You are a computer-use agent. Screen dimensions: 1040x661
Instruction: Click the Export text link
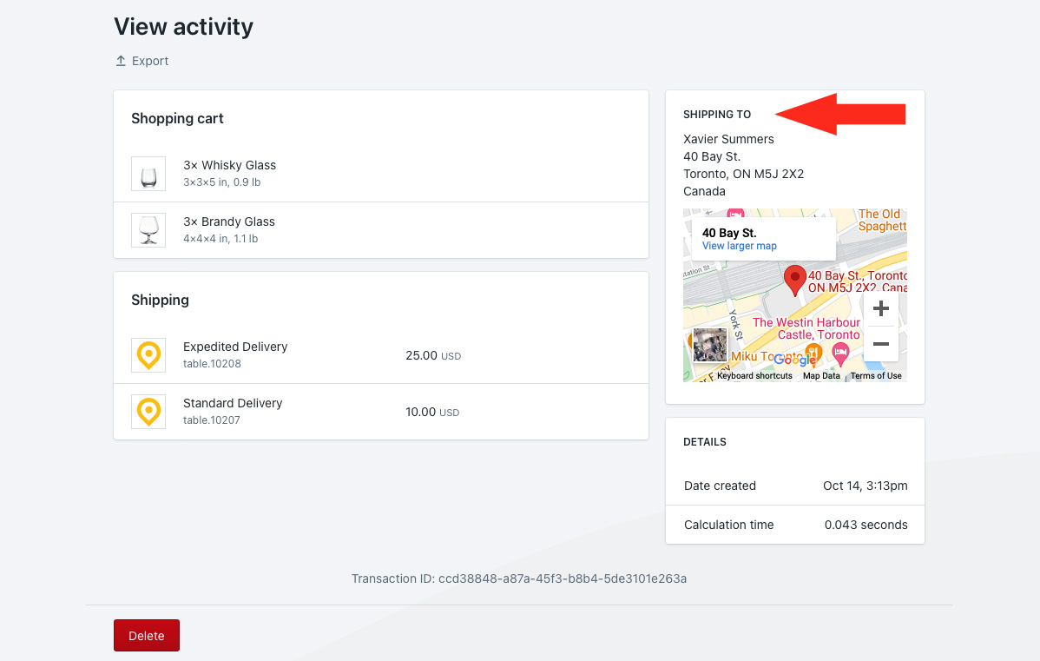click(x=150, y=61)
